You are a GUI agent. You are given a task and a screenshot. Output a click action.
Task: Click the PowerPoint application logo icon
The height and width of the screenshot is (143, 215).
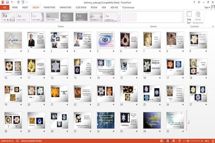[x=3, y=3]
